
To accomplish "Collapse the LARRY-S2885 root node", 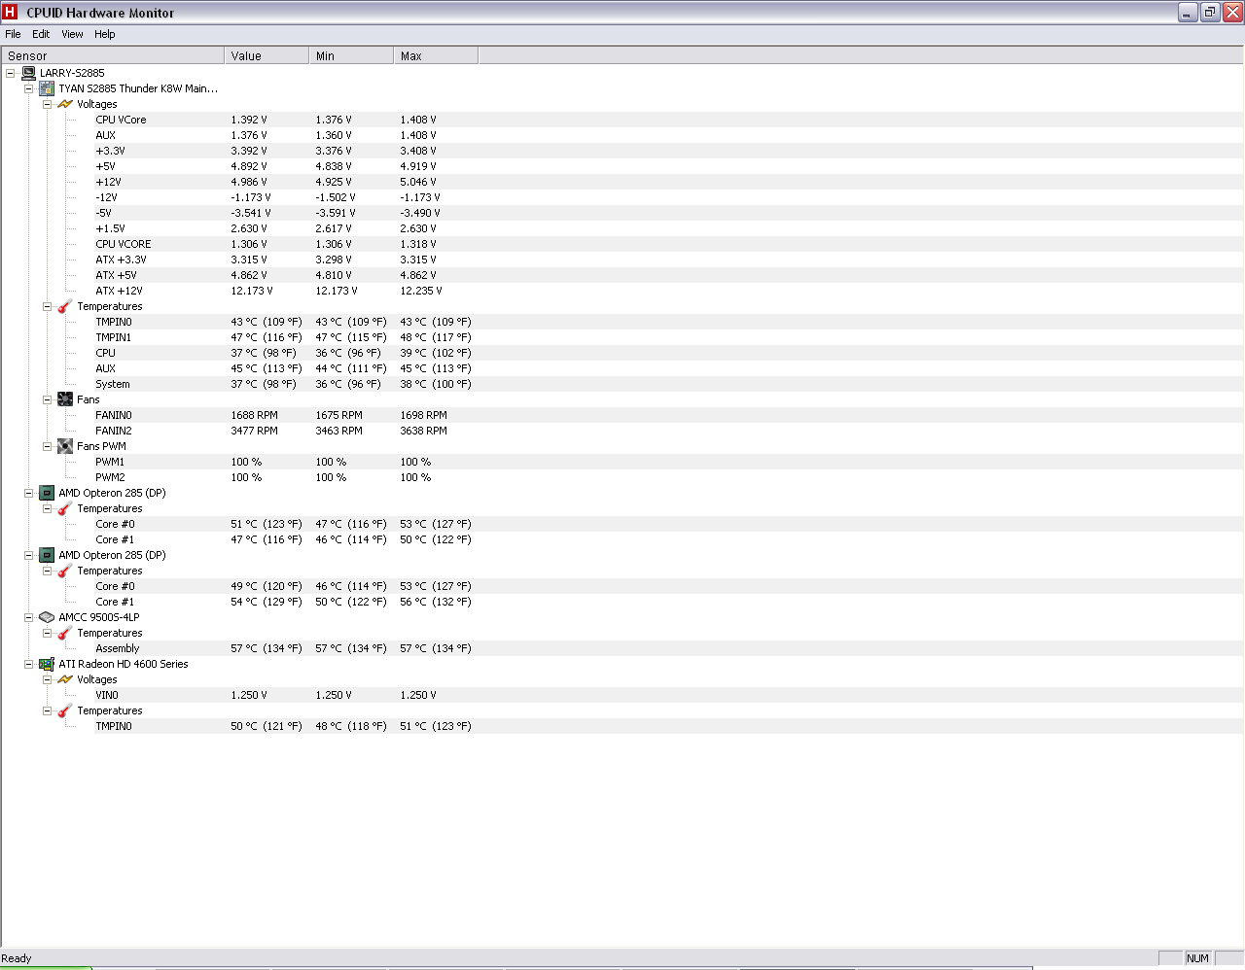I will tap(11, 73).
